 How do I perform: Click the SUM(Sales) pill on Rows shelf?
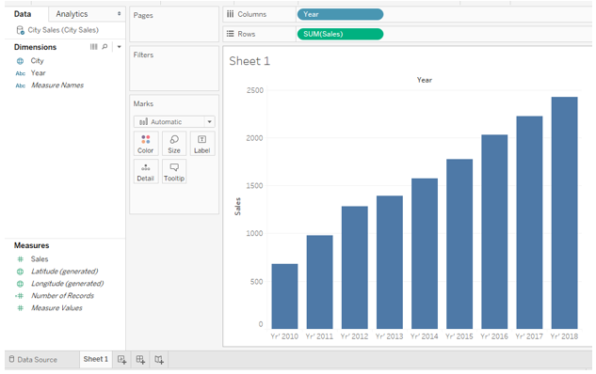coord(340,34)
